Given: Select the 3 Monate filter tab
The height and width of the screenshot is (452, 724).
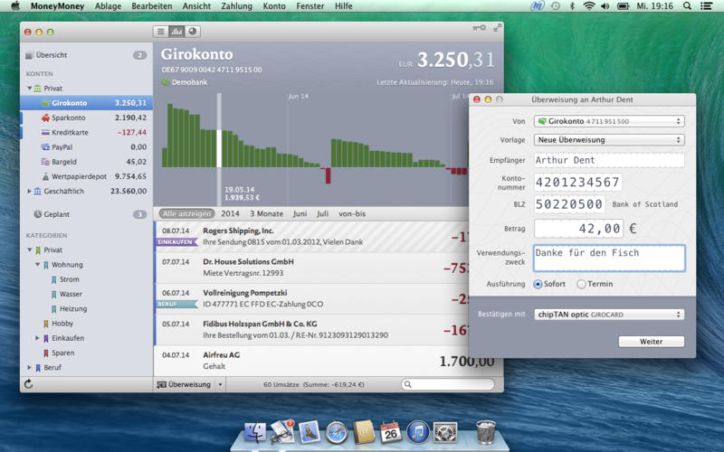Looking at the screenshot, I should click(266, 213).
